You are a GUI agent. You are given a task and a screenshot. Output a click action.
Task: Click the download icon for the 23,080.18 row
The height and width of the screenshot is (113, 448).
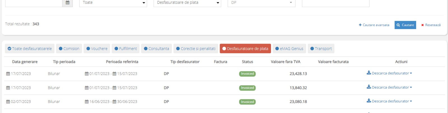click(x=369, y=101)
